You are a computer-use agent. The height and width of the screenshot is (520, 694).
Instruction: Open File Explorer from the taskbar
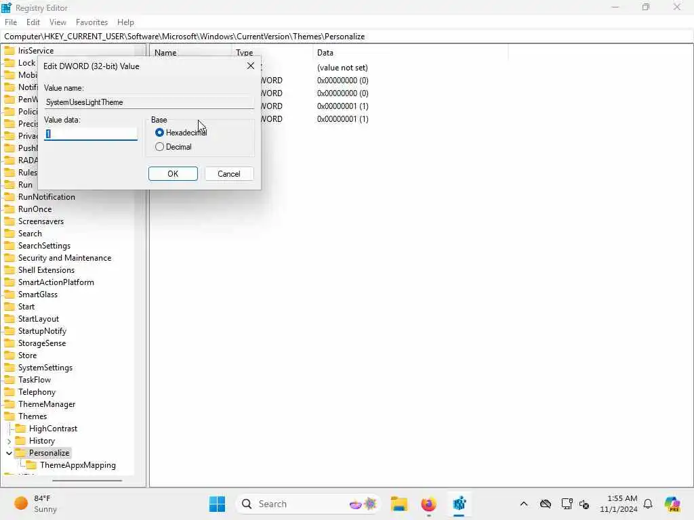(399, 504)
